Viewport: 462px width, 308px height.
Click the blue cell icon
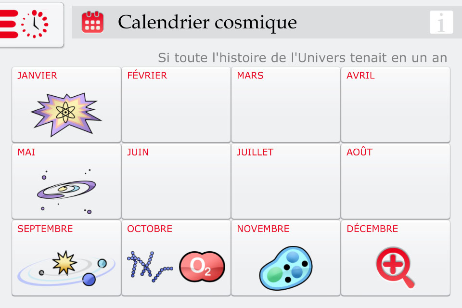286,268
